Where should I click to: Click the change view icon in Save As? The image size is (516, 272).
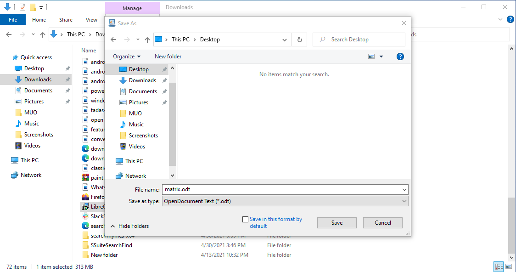click(x=371, y=57)
